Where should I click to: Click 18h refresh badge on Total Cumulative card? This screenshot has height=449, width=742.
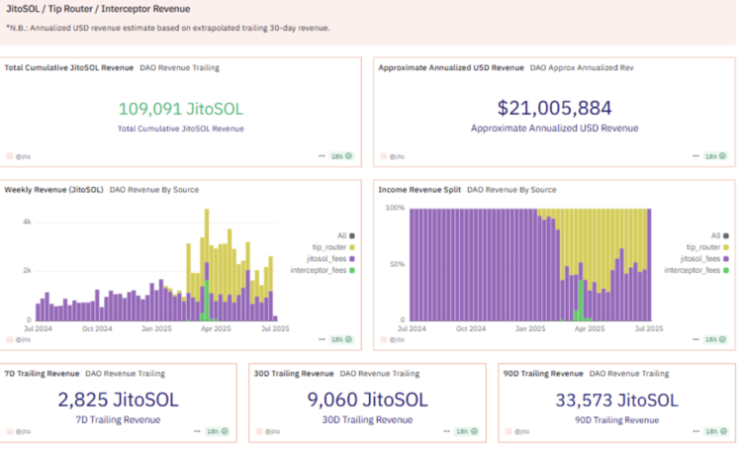point(341,156)
